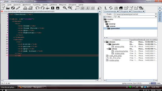Click the Path input field
The width and height of the screenshot is (162, 91).
tap(134, 14)
